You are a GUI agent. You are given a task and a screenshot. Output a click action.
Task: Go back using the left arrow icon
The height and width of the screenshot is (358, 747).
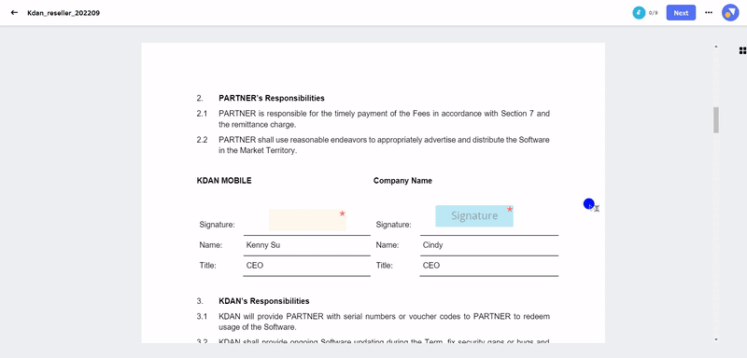click(x=14, y=13)
